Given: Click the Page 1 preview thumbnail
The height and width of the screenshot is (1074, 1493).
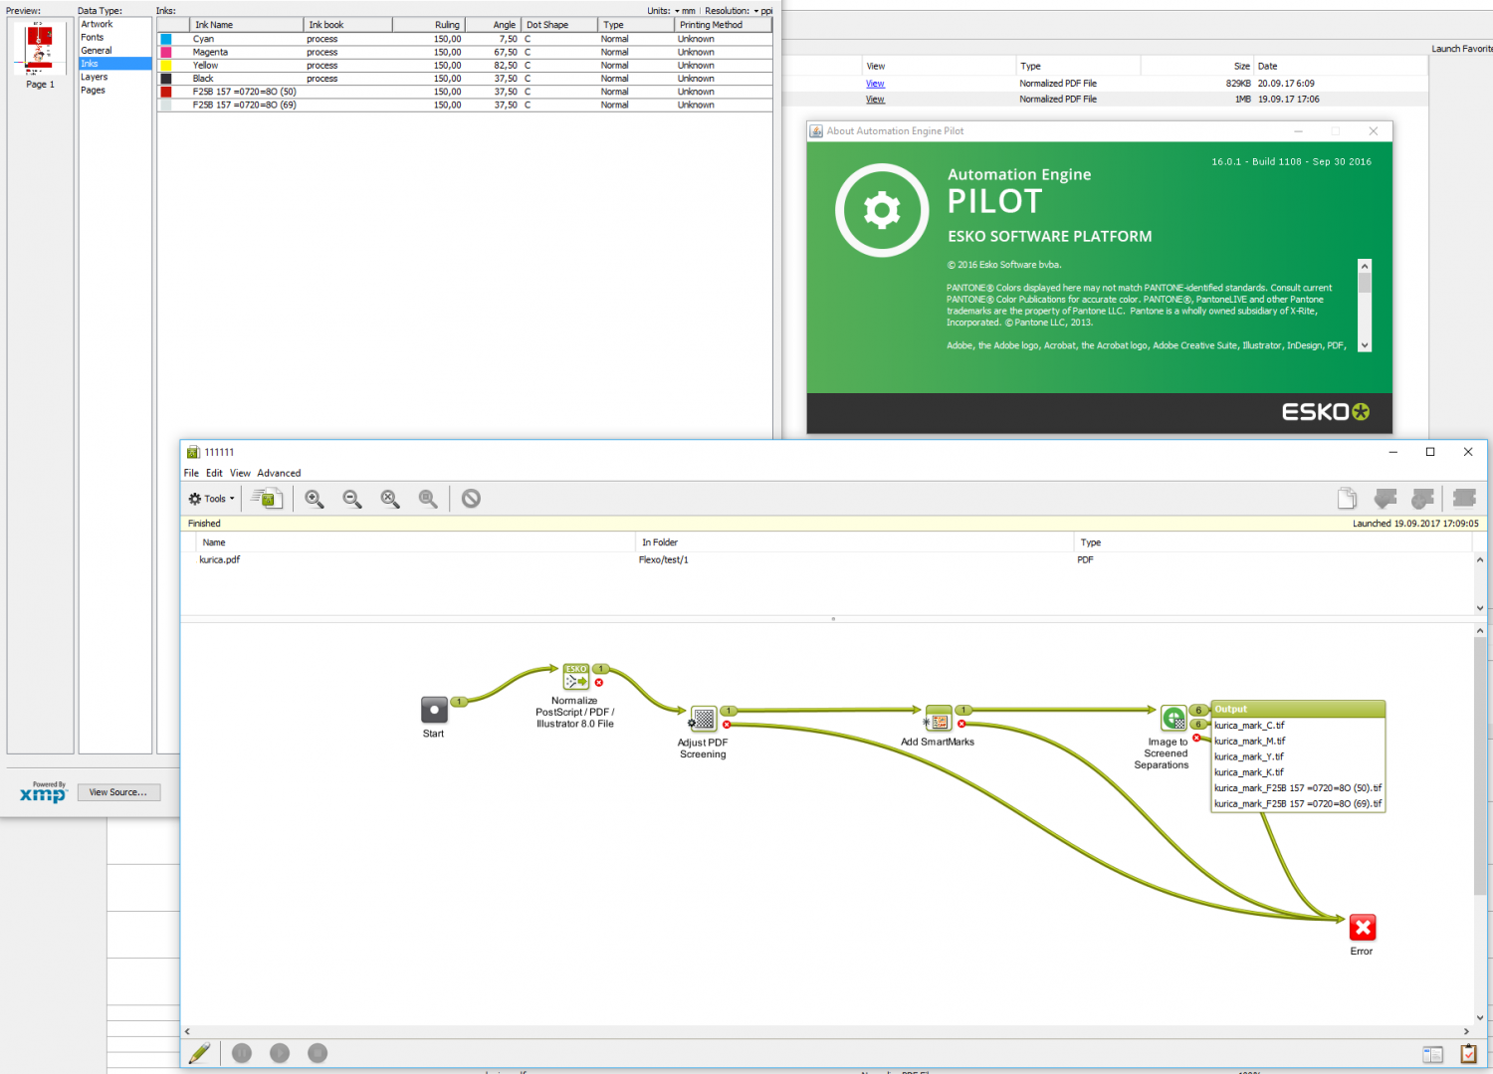Looking at the screenshot, I should tap(40, 50).
